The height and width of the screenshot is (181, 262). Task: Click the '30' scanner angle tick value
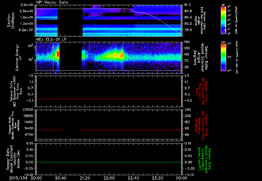pyautogui.click(x=187, y=67)
